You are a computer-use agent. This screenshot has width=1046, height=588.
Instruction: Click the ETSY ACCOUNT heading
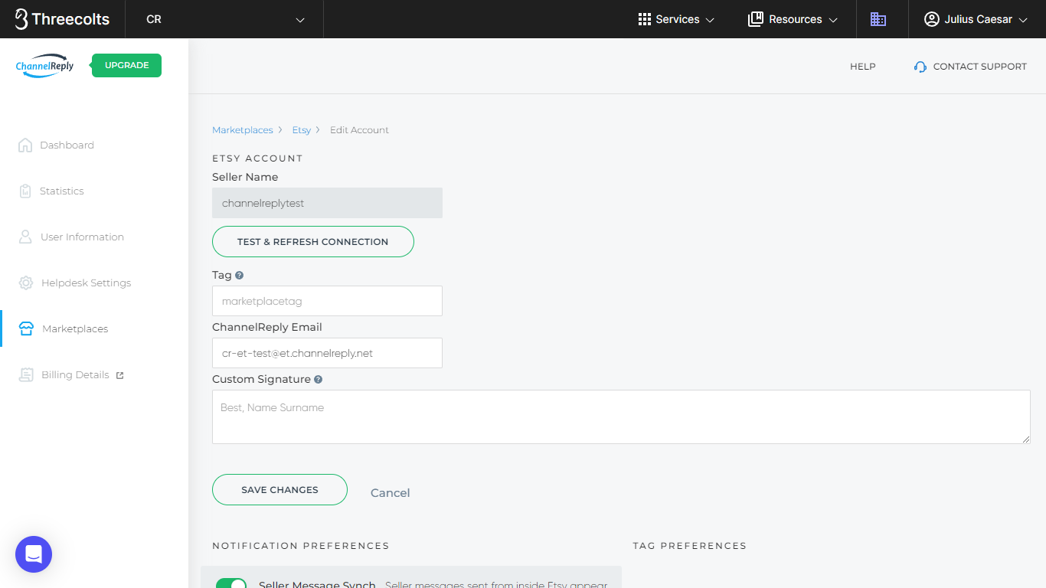(x=257, y=158)
